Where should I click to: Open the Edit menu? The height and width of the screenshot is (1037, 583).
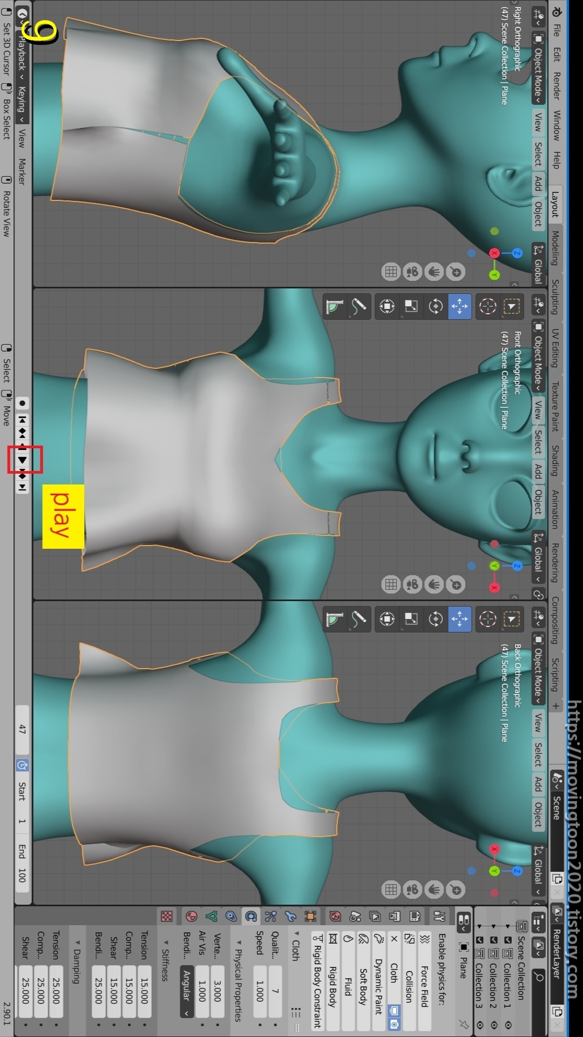tap(557, 54)
